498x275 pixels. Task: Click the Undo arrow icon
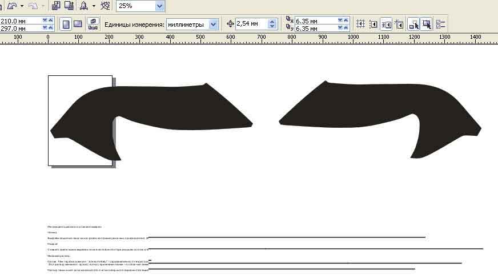[x=12, y=5]
